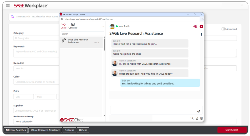This screenshot has height=136, width=250.
Task: Click the chat list scrollbar thumb
Action: (104, 45)
